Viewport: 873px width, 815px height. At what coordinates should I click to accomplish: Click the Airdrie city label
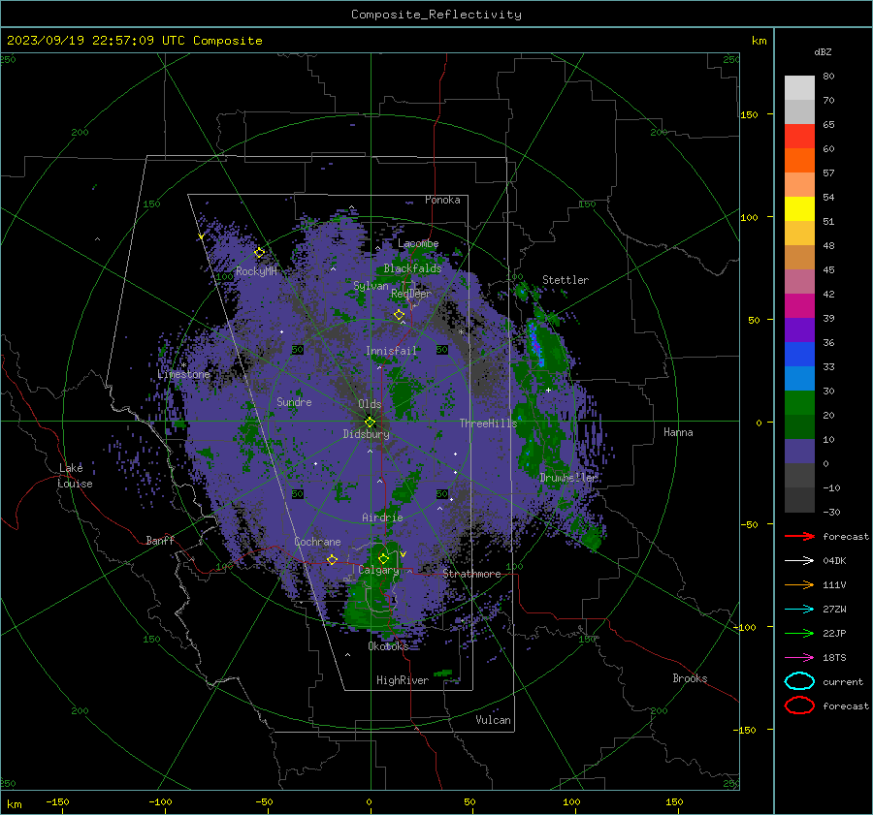pyautogui.click(x=382, y=517)
